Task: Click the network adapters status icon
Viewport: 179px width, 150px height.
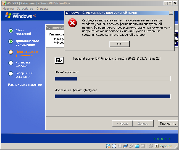Action: coord(126,146)
